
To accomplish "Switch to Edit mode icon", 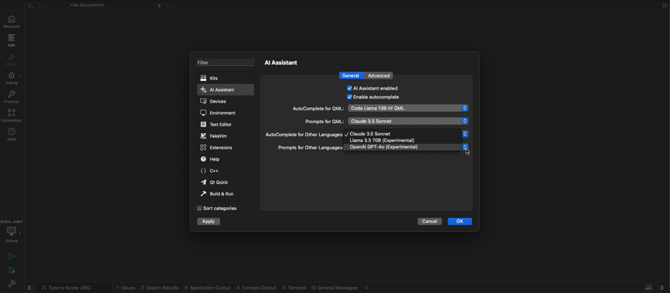I will [12, 41].
